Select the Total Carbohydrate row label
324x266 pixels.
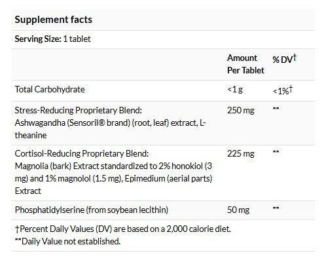pos(50,89)
